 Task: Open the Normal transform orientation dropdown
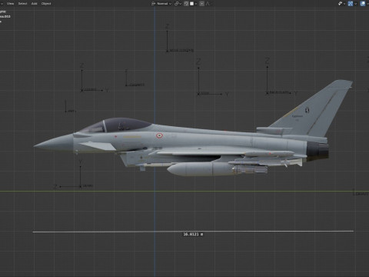tap(161, 4)
